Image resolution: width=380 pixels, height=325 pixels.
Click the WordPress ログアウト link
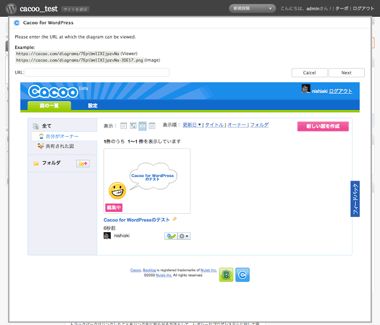363,9
